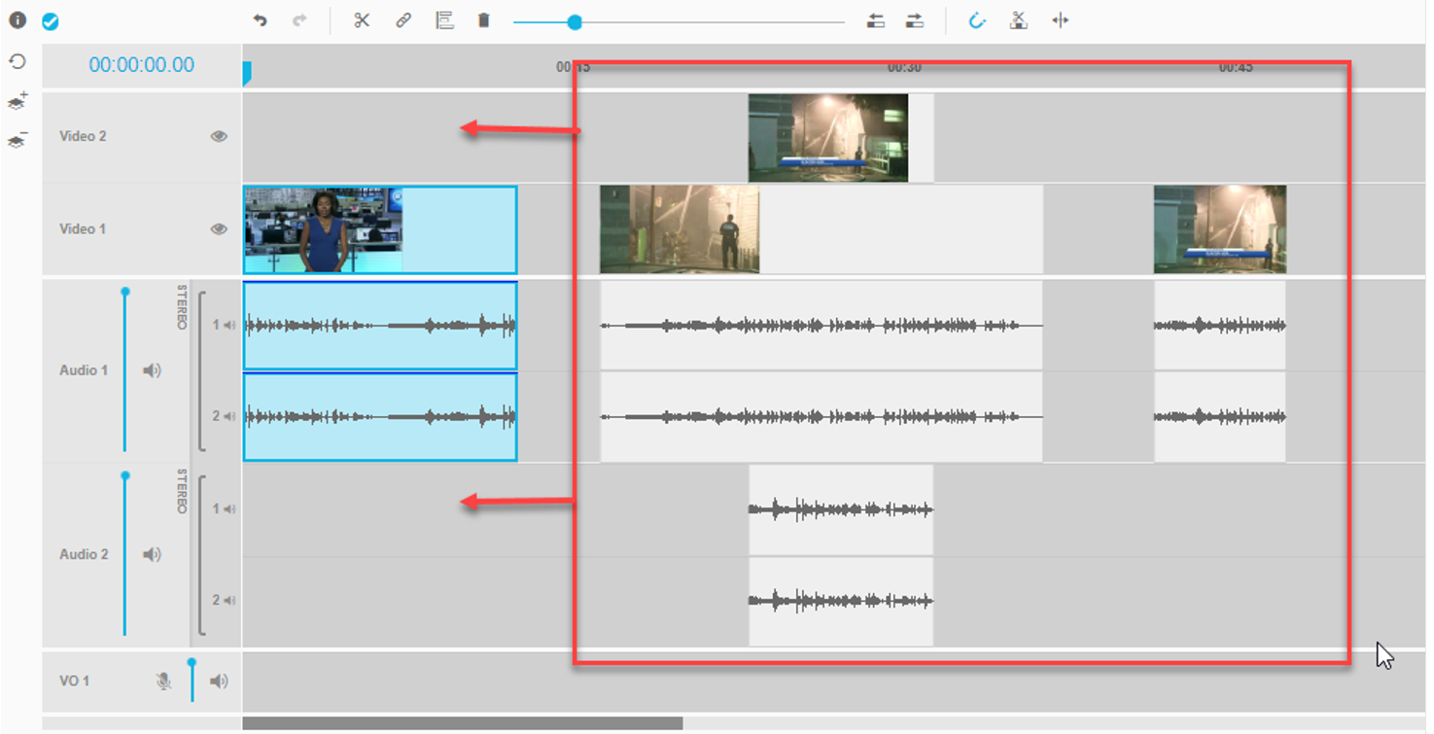Image resolution: width=1434 pixels, height=734 pixels.
Task: Mute the Audio 1 track speaker
Action: point(153,370)
